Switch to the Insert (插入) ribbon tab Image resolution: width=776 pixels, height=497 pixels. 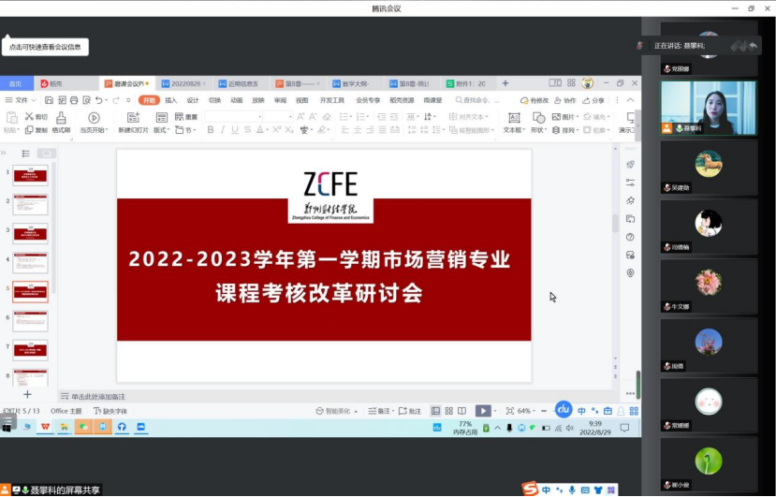170,100
